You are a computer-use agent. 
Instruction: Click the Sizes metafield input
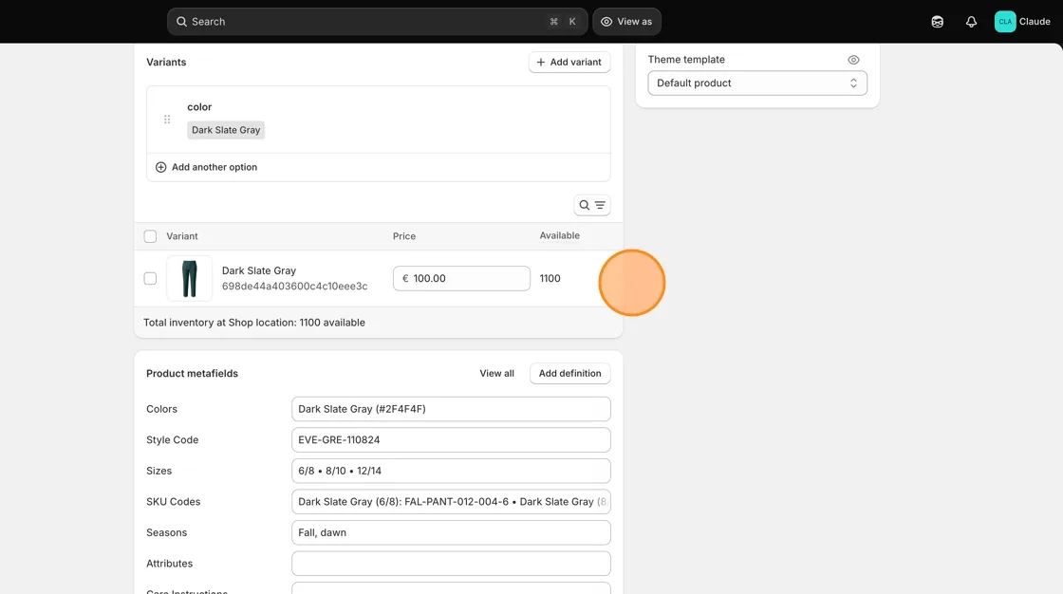tap(451, 471)
